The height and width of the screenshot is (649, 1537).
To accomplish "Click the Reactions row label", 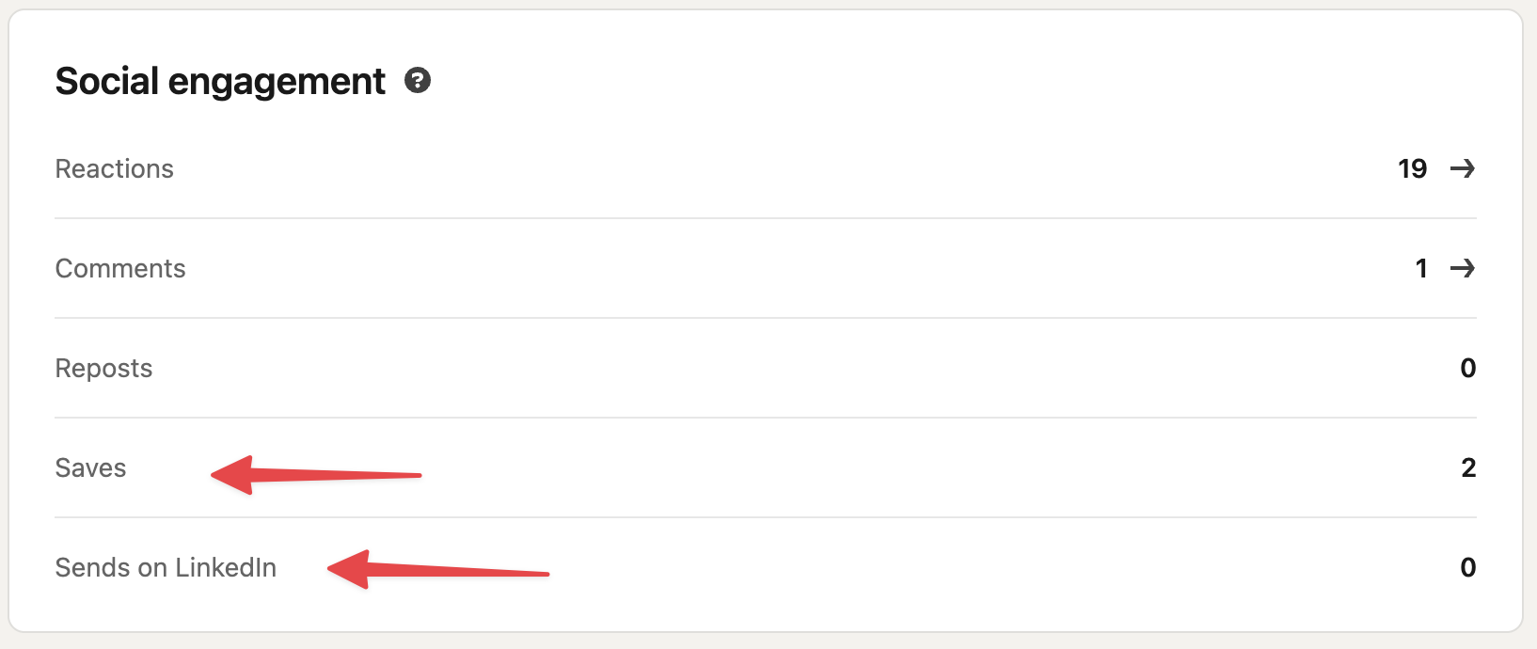I will click(x=114, y=169).
